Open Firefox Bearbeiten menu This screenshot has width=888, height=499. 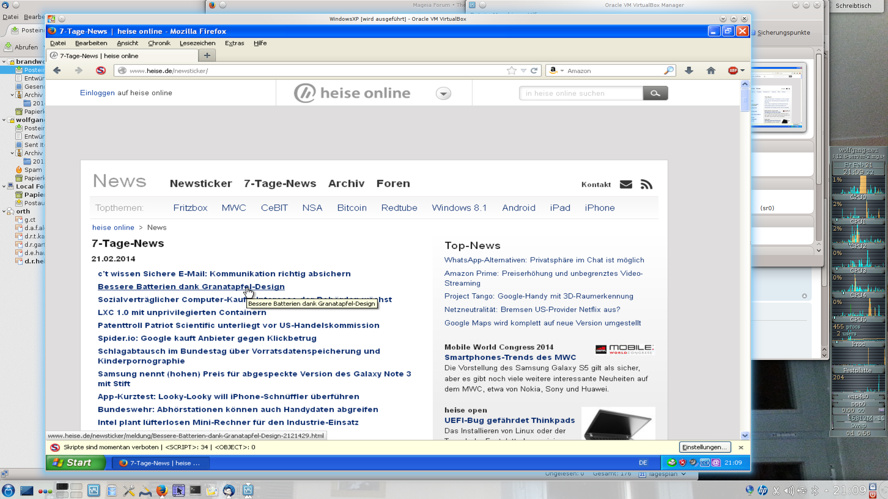click(91, 43)
